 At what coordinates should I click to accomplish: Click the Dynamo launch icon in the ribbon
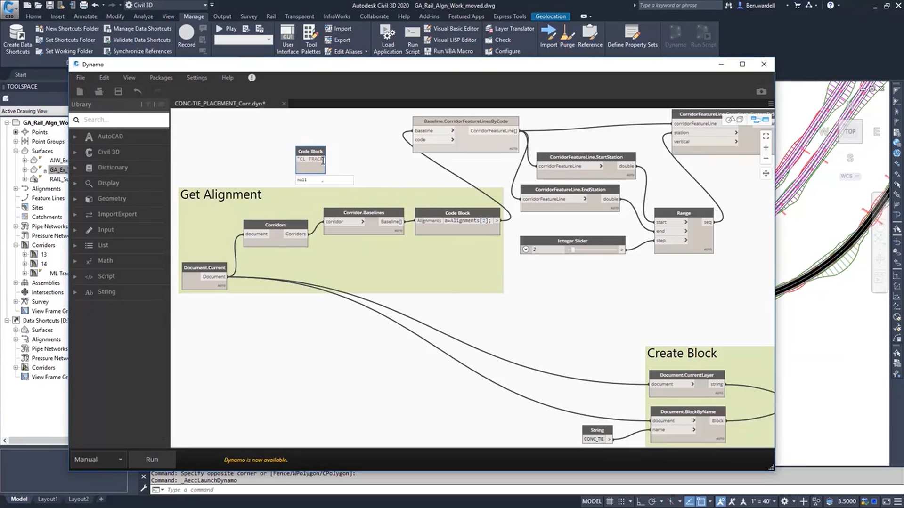coord(676,32)
